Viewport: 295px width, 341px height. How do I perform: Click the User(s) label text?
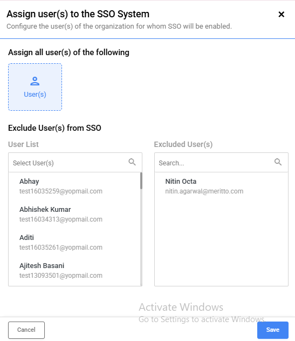(x=35, y=95)
